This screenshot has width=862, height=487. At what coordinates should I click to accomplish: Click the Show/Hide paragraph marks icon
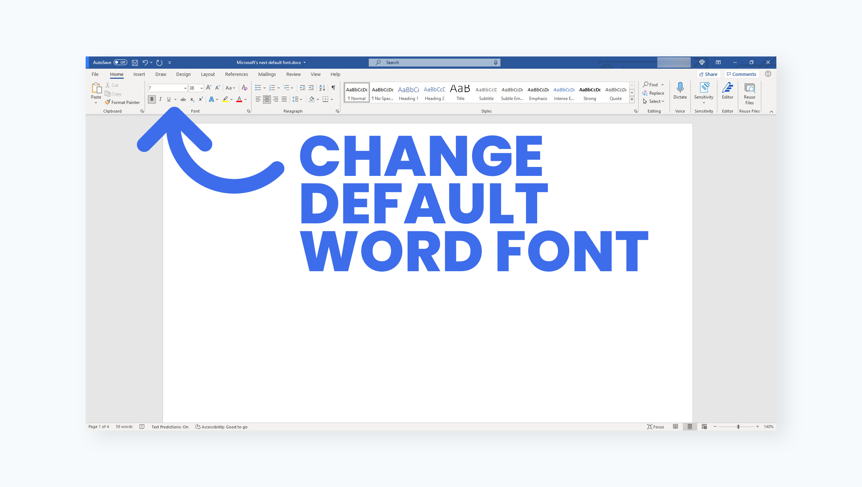pos(333,88)
